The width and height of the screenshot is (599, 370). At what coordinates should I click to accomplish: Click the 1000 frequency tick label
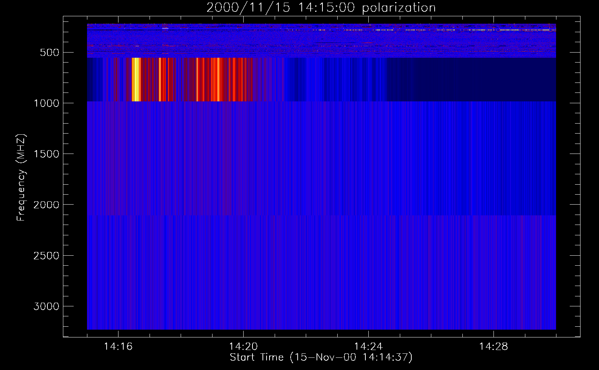(46, 103)
